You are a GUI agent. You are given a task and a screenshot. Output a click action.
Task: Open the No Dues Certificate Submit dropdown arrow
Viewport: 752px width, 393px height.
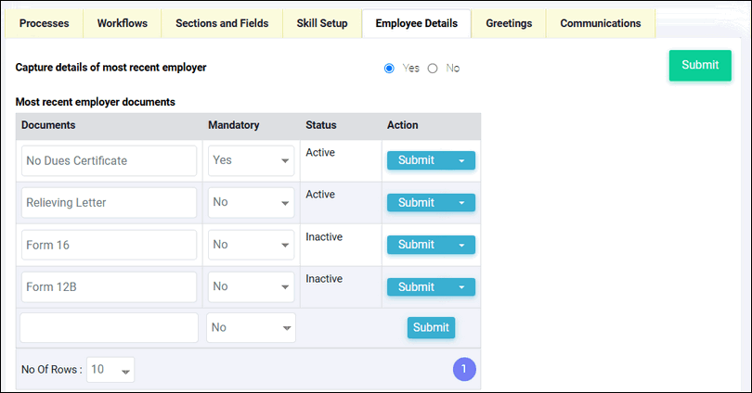(x=461, y=161)
